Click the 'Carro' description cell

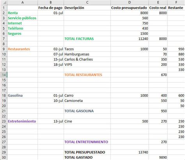click(87, 96)
